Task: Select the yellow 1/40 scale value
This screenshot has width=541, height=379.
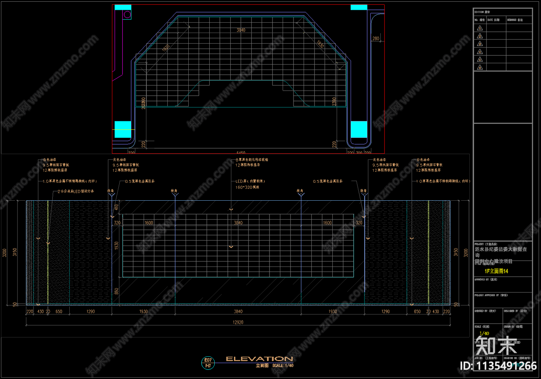Action: pos(484,333)
